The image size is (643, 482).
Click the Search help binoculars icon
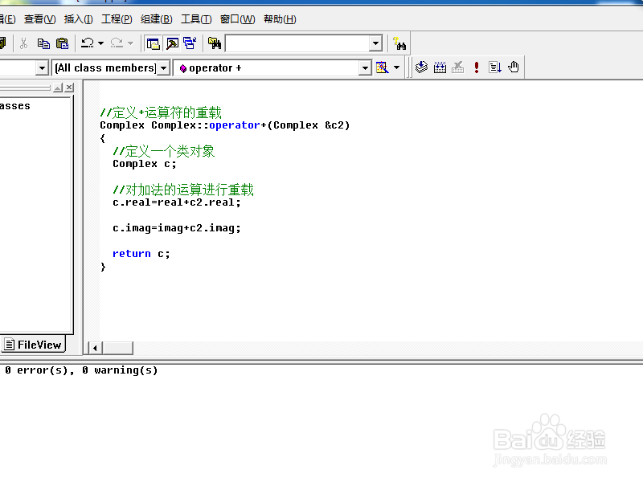click(399, 43)
